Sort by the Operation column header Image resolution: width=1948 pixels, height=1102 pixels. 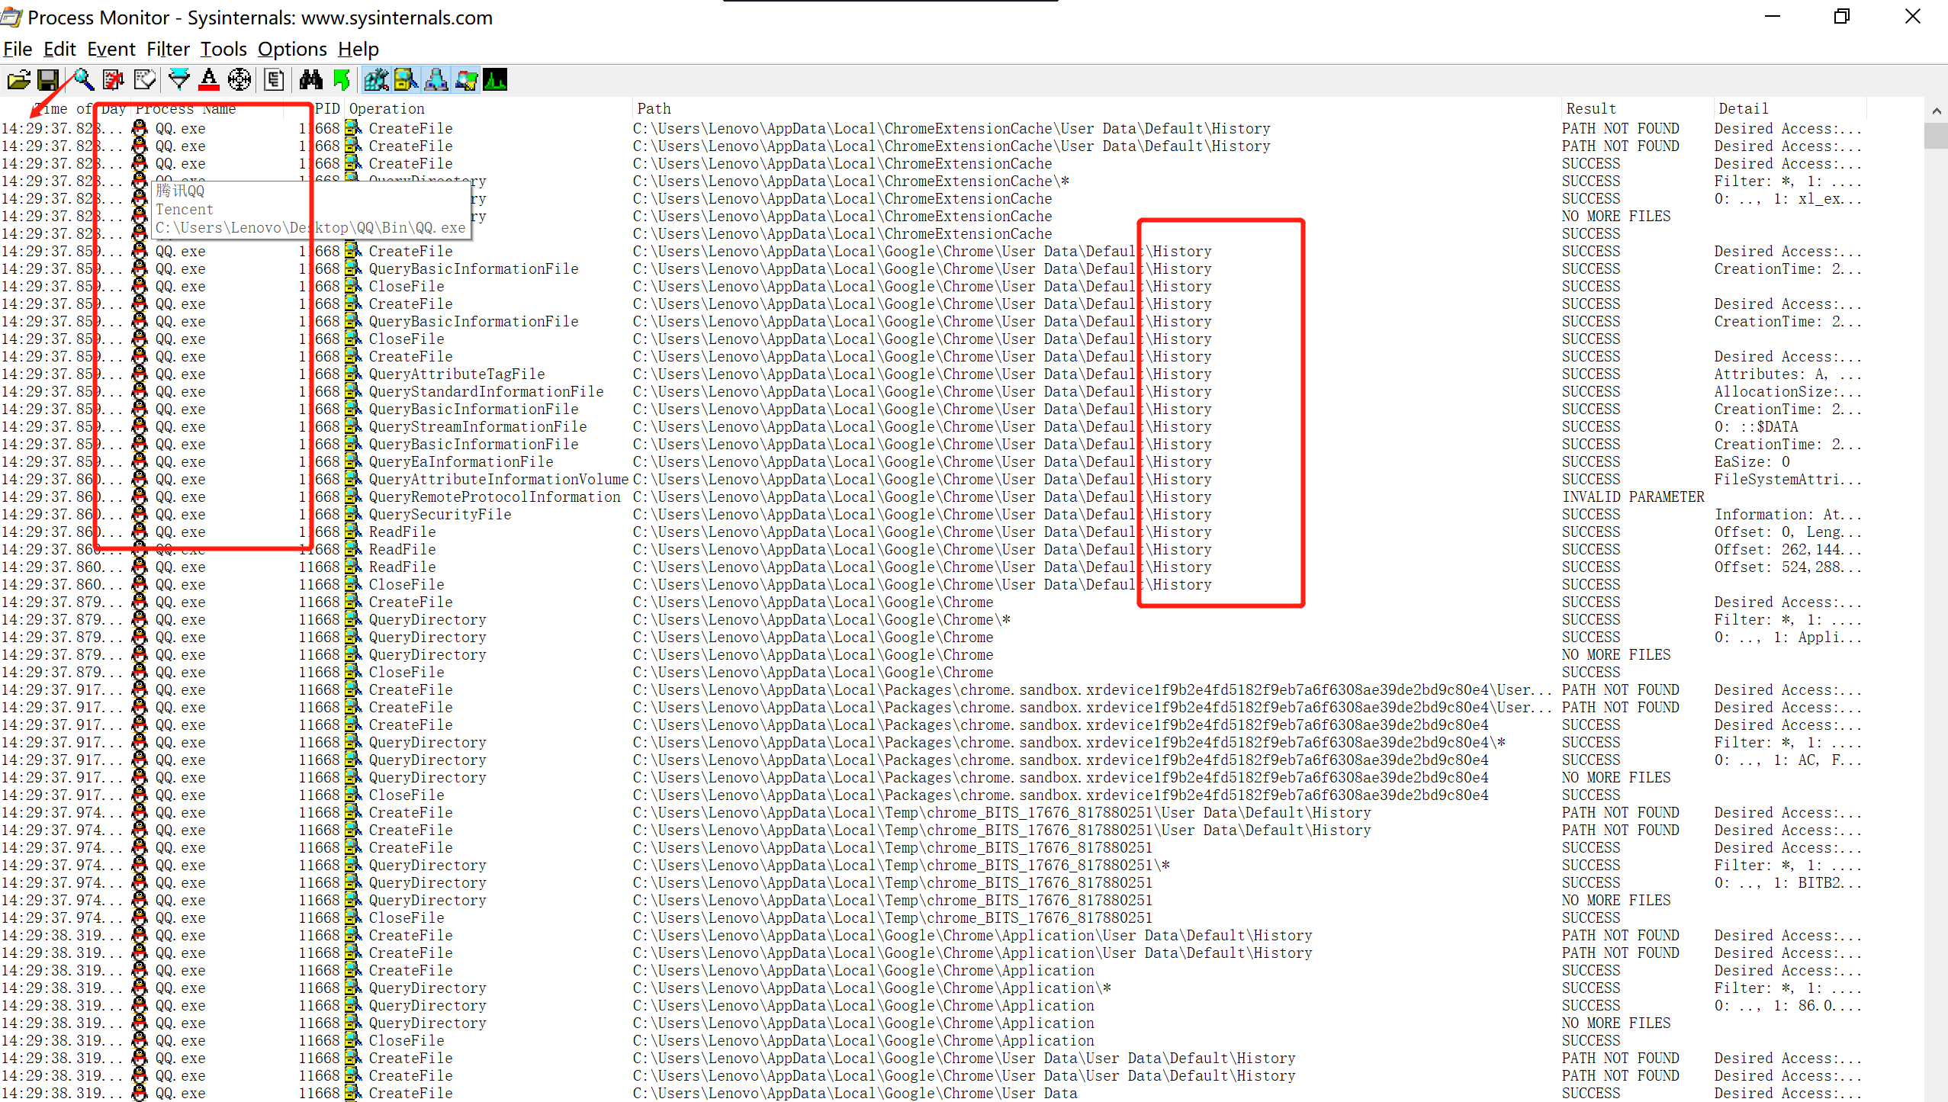pos(387,109)
